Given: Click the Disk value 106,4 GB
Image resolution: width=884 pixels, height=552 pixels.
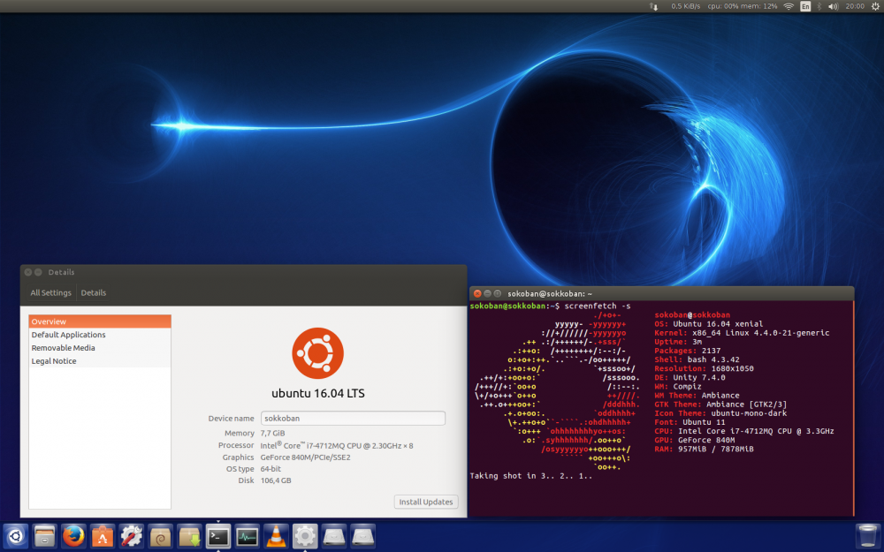Looking at the screenshot, I should [276, 480].
